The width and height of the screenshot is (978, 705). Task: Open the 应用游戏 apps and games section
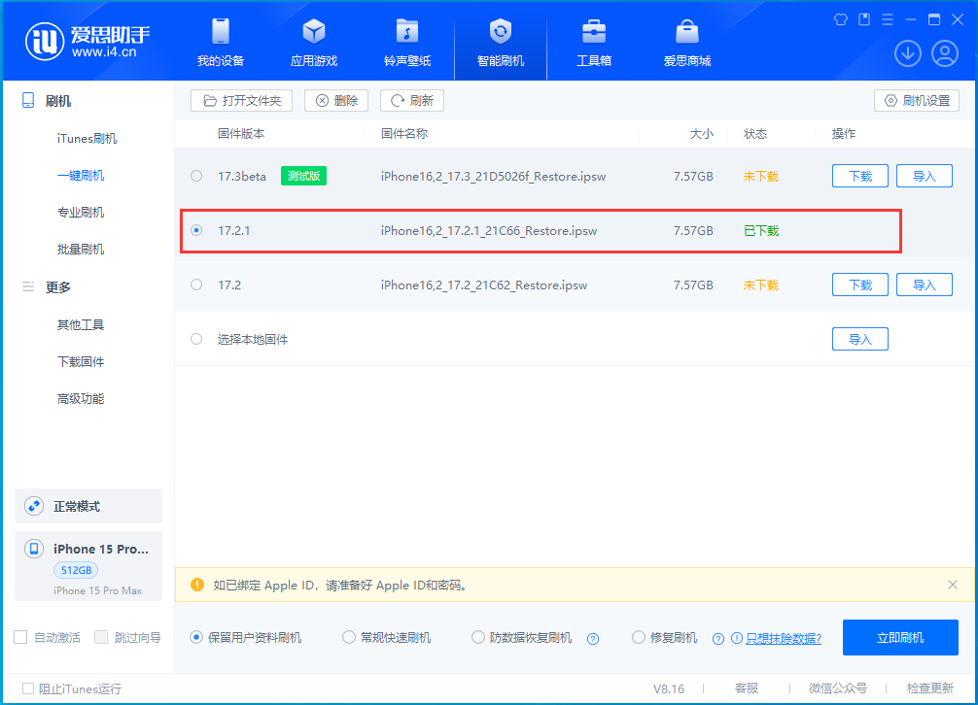[x=313, y=41]
